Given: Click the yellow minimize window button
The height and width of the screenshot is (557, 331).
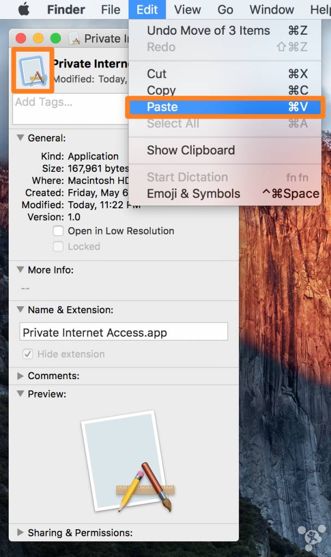Looking at the screenshot, I should [x=38, y=39].
